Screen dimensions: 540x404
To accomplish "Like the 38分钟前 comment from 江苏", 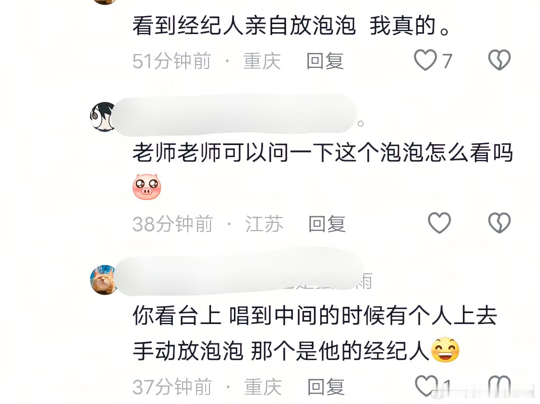I will point(439,223).
